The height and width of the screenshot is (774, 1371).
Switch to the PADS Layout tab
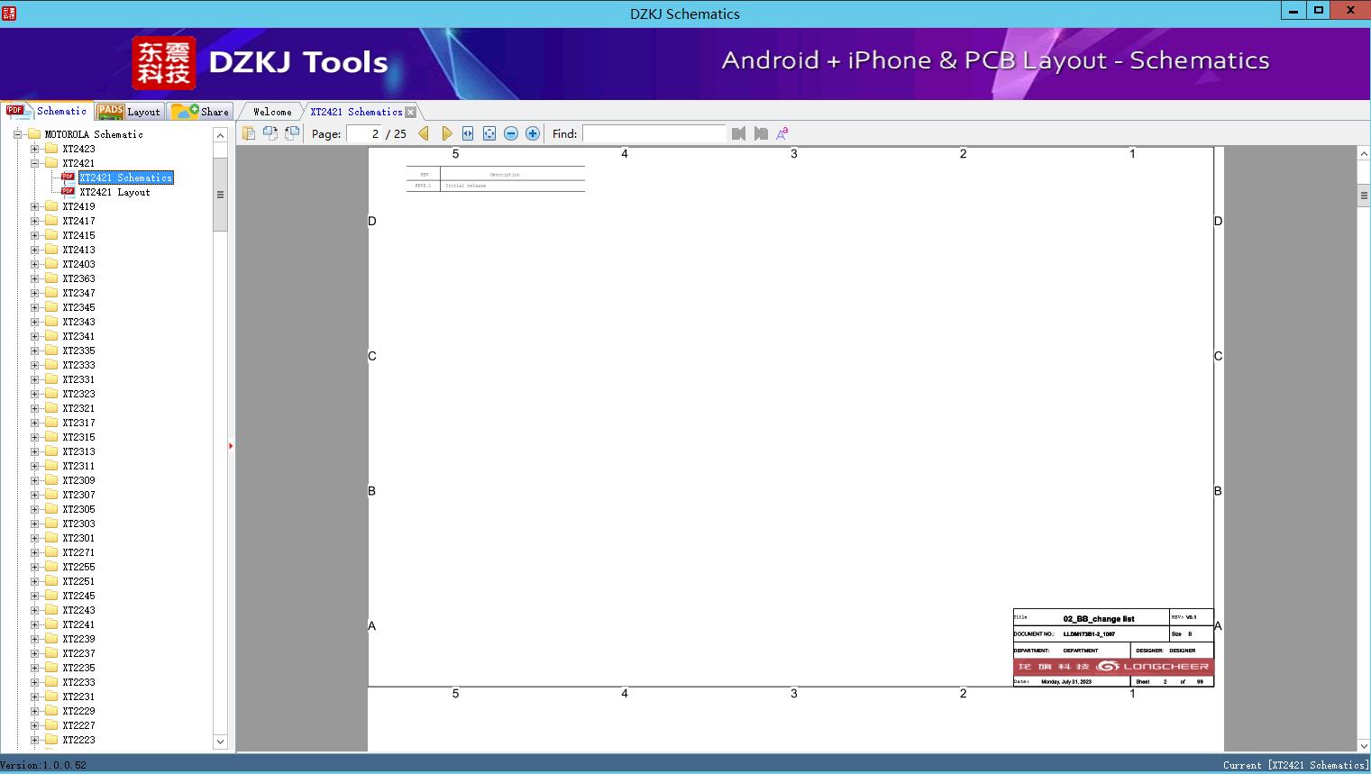[x=129, y=112]
